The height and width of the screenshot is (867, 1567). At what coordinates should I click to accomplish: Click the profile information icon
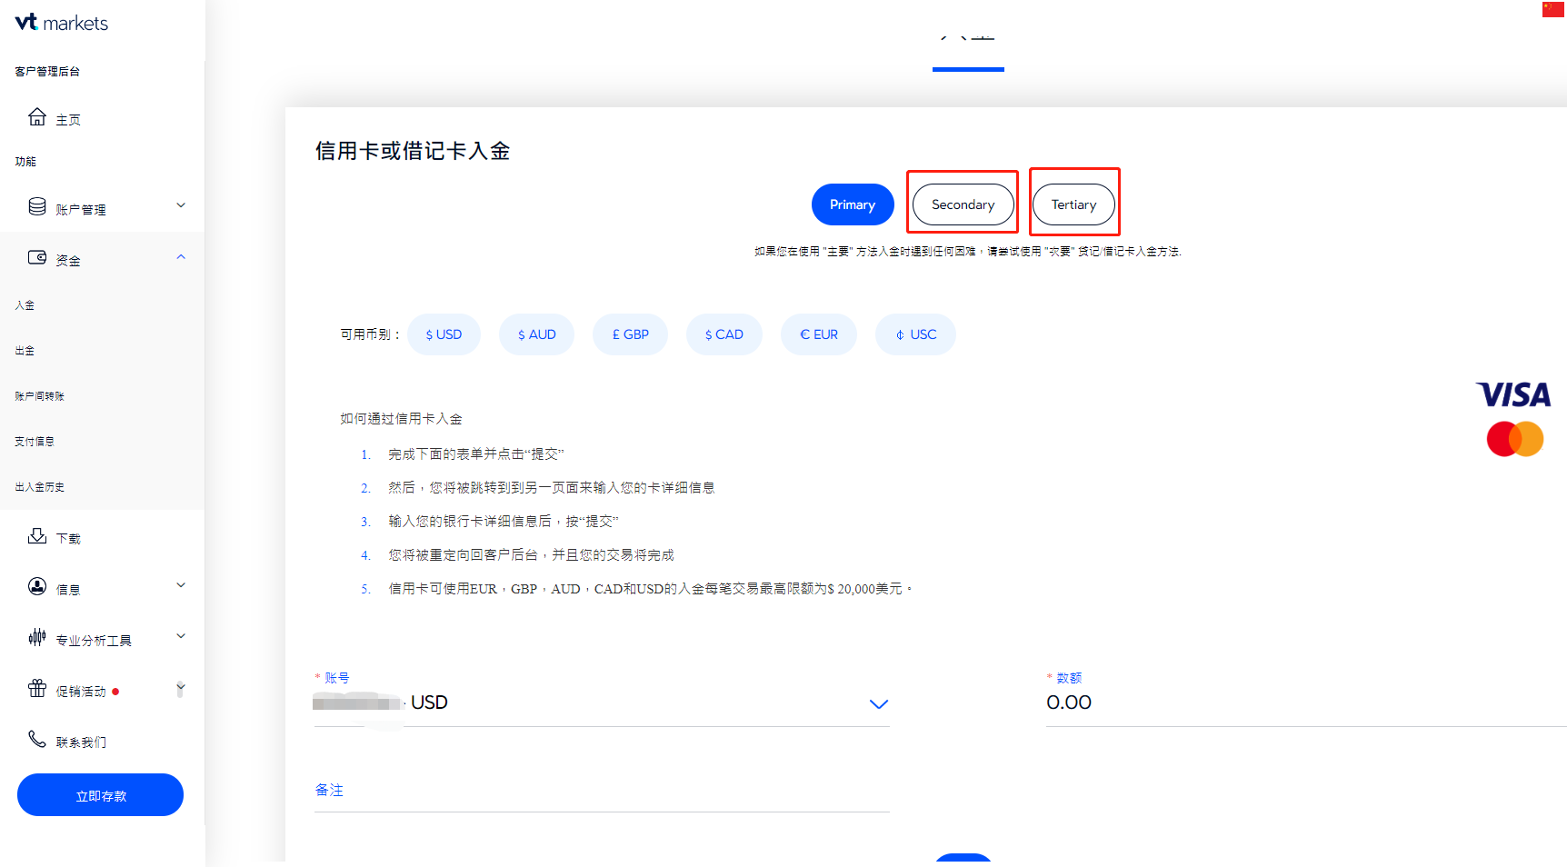(37, 587)
